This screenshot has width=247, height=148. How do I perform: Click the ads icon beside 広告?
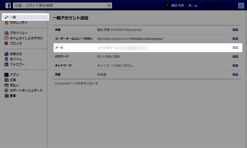[6, 80]
